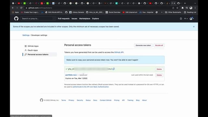Open the plus create-new dropdown in header
This screenshot has height=117, width=208.
tap(186, 19)
